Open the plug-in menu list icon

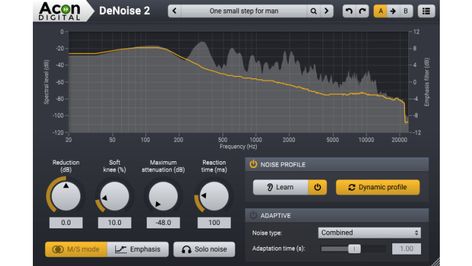pyautogui.click(x=426, y=11)
